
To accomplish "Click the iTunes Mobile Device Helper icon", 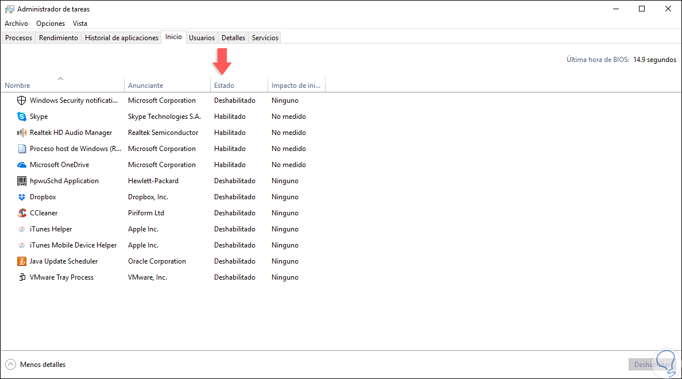I will tap(21, 245).
